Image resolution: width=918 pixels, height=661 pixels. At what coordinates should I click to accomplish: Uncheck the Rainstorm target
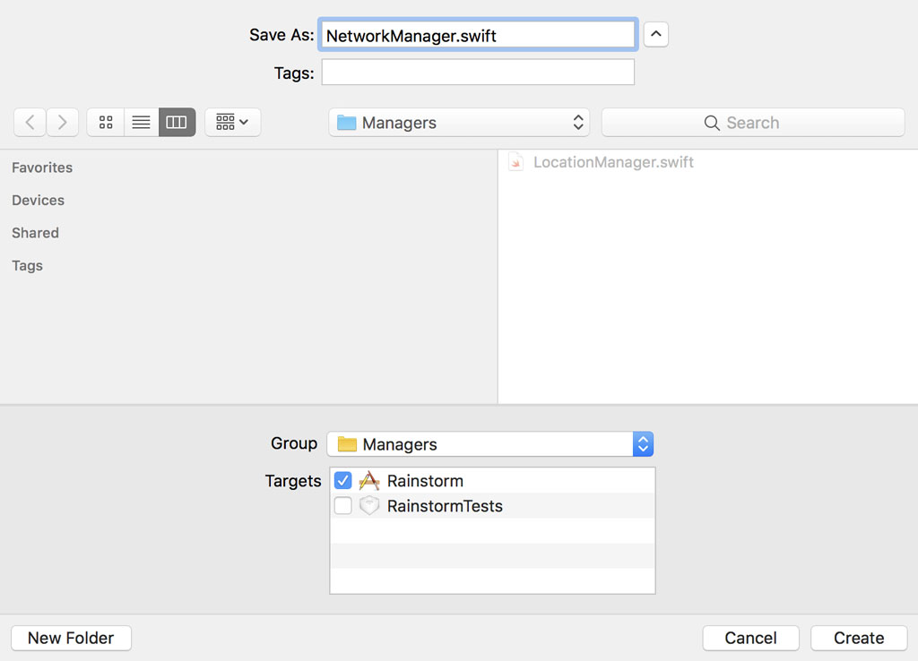[x=342, y=480]
